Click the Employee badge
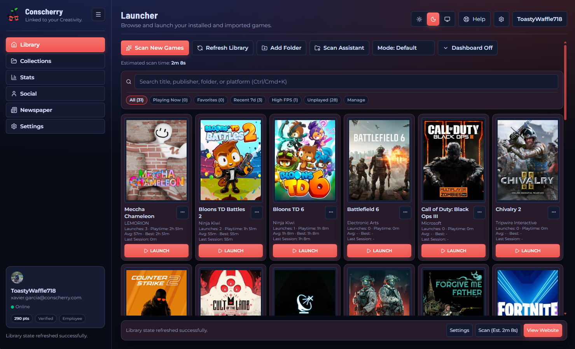 pyautogui.click(x=72, y=318)
